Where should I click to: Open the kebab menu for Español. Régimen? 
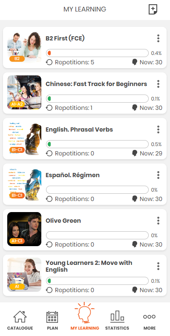[x=158, y=175]
